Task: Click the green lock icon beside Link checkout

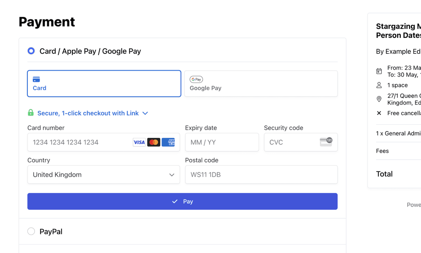Action: click(x=30, y=113)
